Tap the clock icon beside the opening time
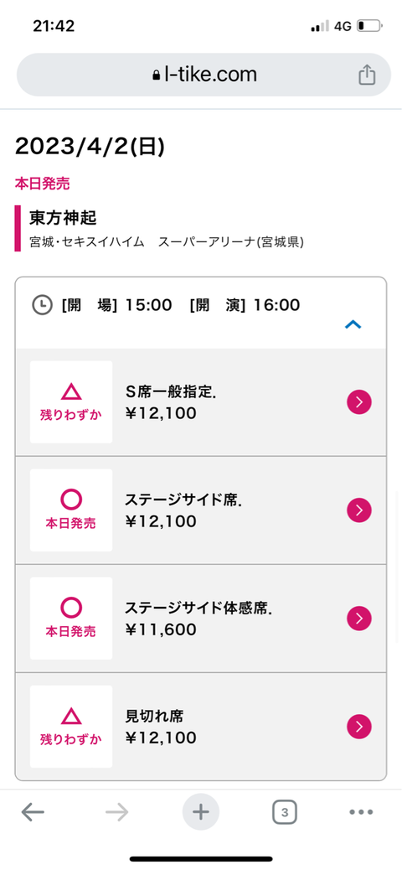Screen dimensions: 402x870 [x=42, y=305]
